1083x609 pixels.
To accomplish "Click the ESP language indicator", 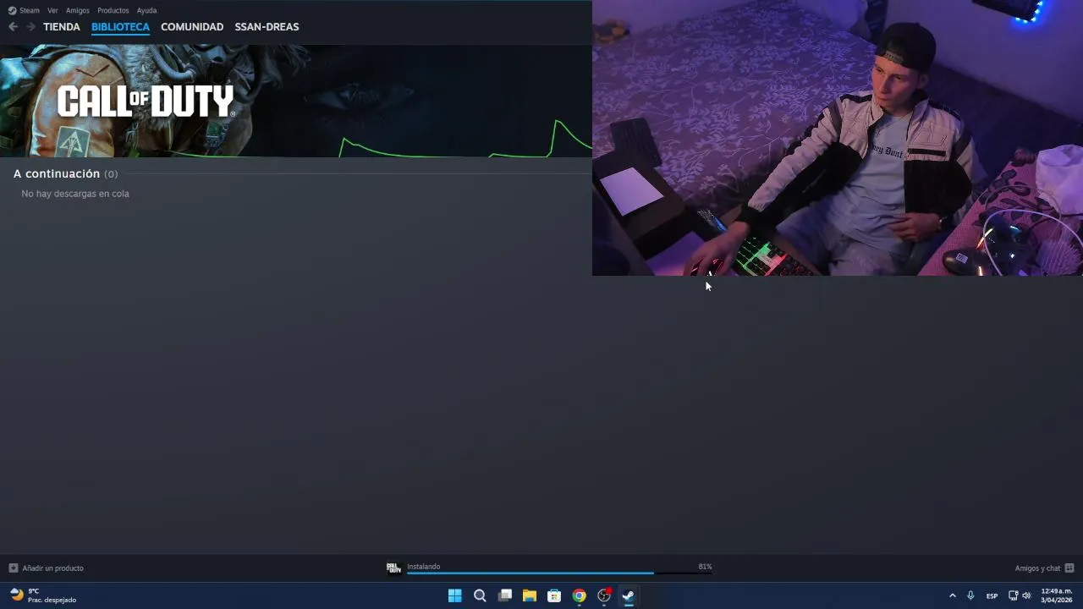I will (x=992, y=596).
